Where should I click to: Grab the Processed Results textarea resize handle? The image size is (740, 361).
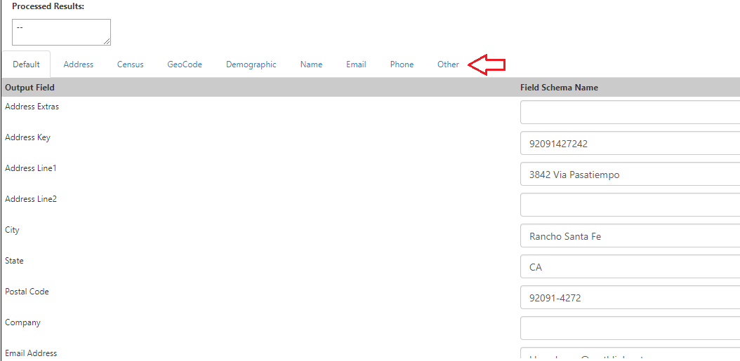pos(107,42)
